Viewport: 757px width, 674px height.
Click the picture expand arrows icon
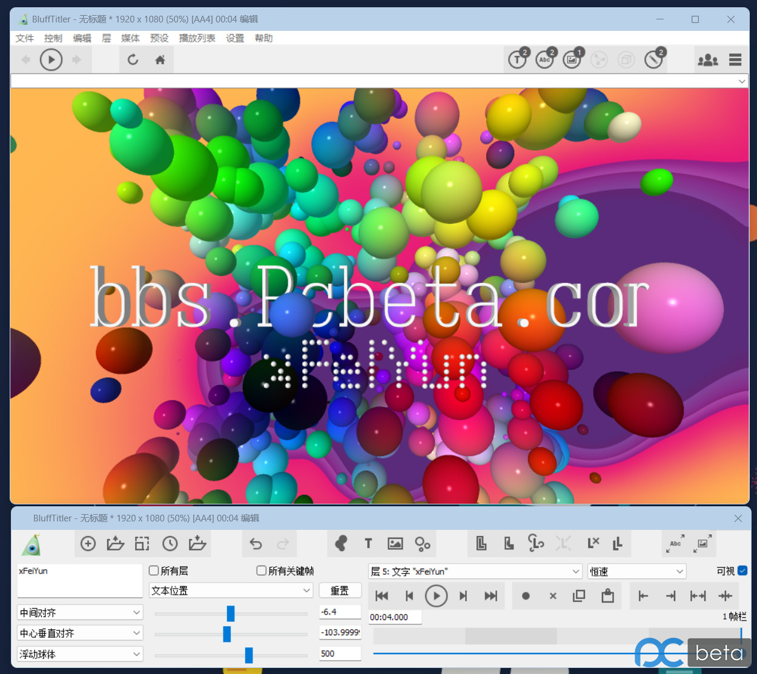(x=702, y=543)
